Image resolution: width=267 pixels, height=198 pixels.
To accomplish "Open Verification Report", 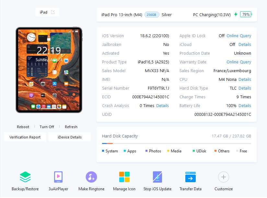I will (25, 137).
